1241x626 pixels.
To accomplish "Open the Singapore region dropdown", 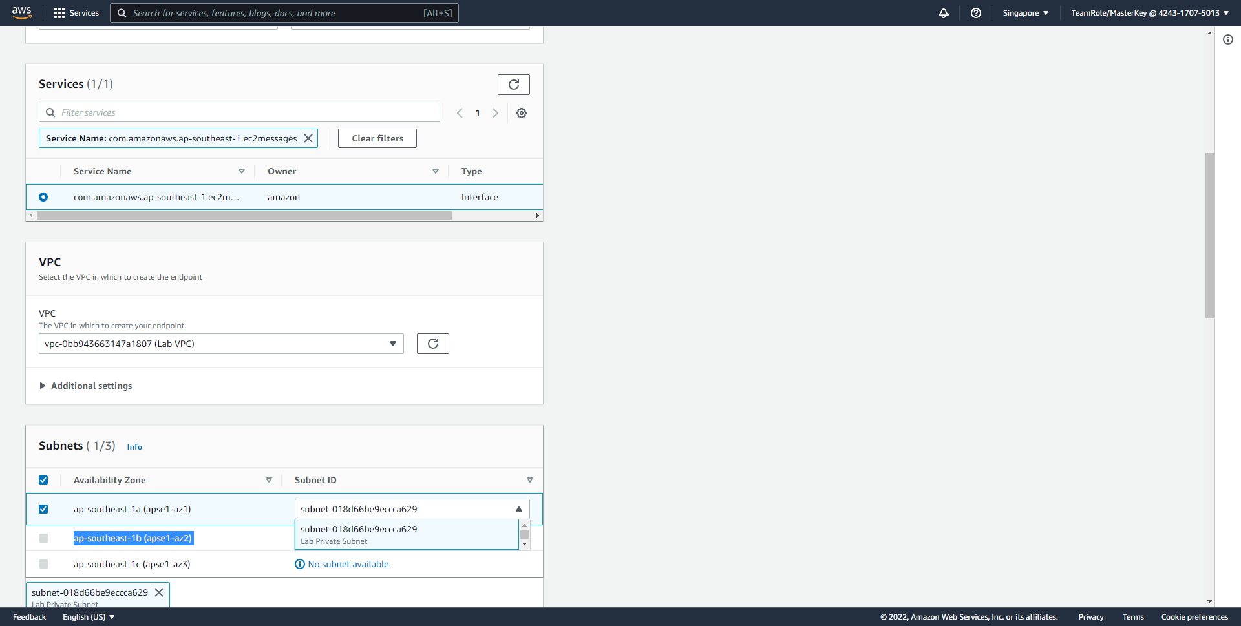I will click(x=1025, y=13).
